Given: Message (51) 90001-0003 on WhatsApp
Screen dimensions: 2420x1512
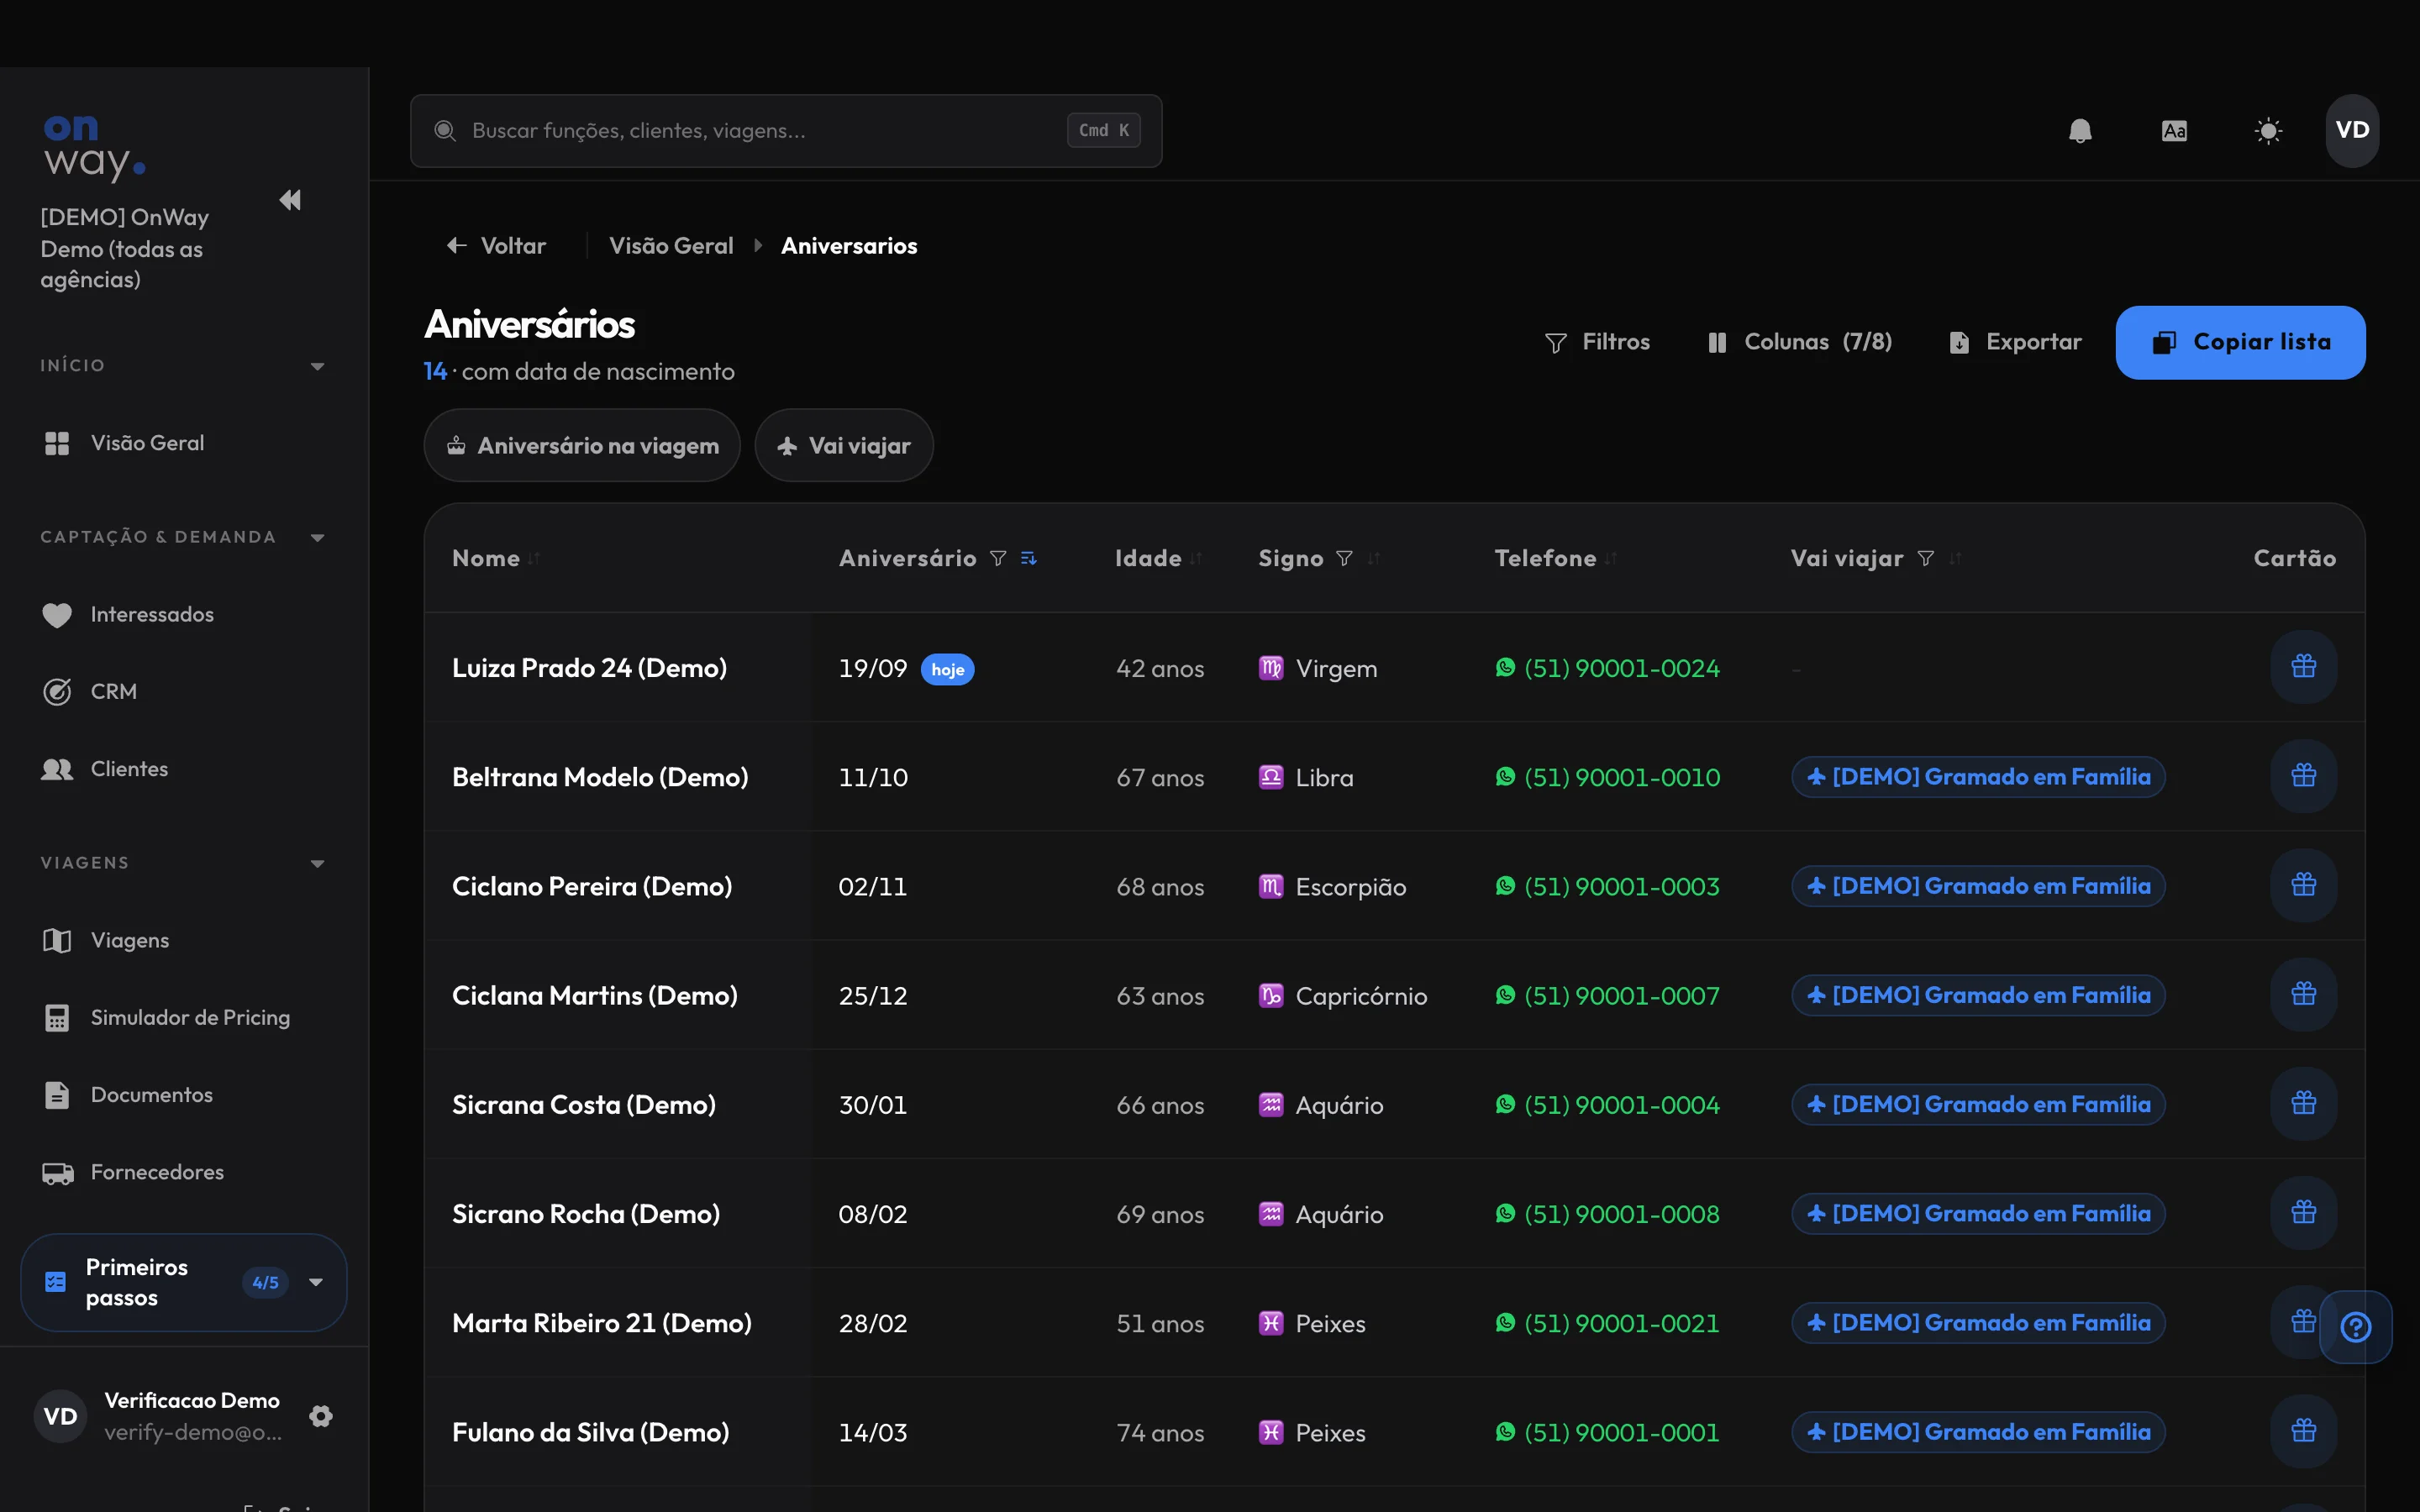Looking at the screenshot, I should point(1608,886).
